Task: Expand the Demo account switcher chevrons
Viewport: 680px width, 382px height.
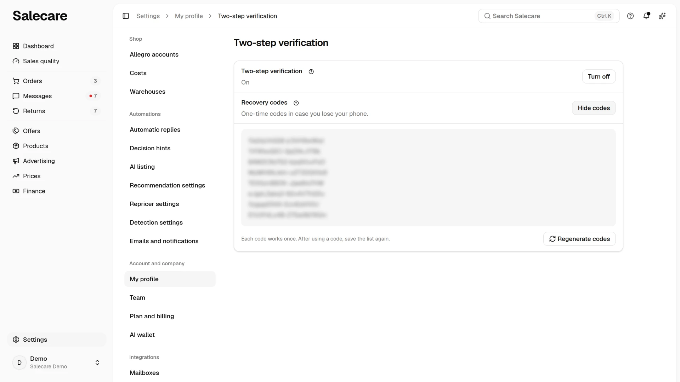Action: pos(97,363)
